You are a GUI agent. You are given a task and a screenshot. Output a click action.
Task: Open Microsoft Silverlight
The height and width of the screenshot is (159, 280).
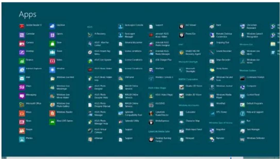coord(187,70)
